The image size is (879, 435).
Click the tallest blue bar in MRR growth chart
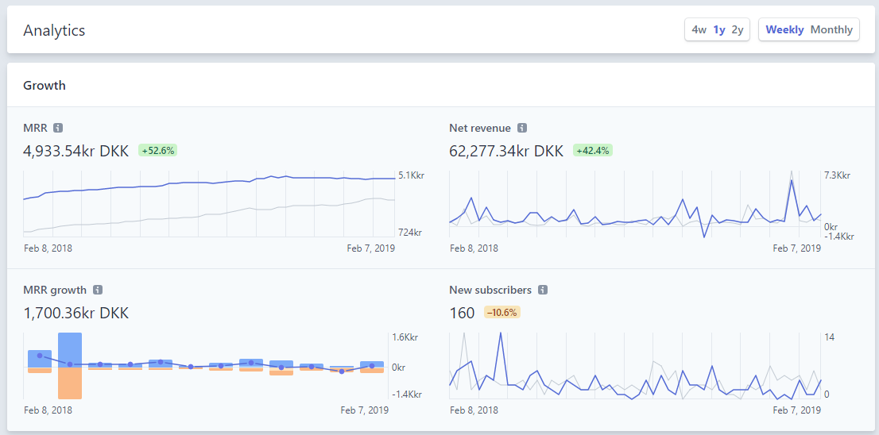click(x=70, y=348)
